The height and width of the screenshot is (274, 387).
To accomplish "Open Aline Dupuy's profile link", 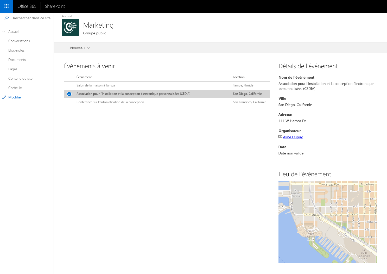I will tap(293, 137).
